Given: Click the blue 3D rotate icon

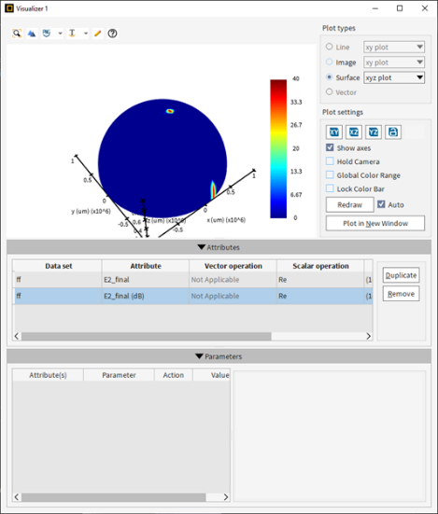Looking at the screenshot, I should click(32, 34).
